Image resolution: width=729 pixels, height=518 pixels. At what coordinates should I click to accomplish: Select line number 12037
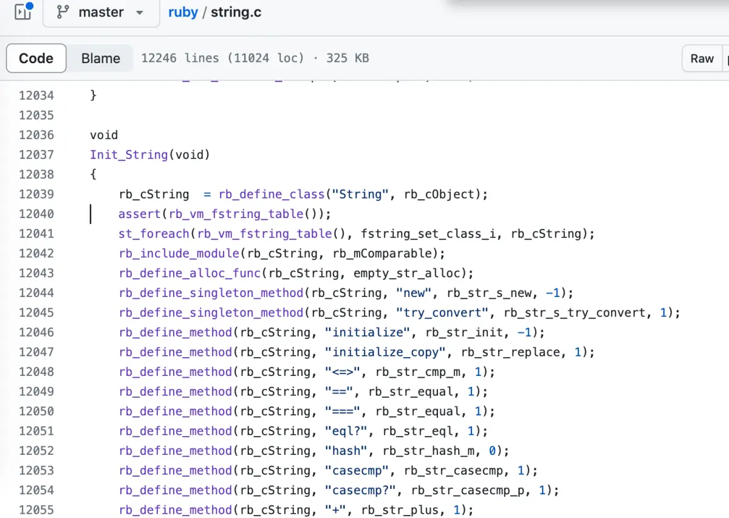coord(36,154)
